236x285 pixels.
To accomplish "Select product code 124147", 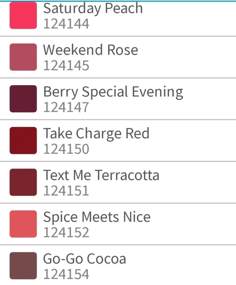I will pos(66,107).
